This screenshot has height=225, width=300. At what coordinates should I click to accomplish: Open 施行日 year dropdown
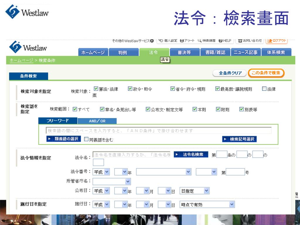click(121, 204)
